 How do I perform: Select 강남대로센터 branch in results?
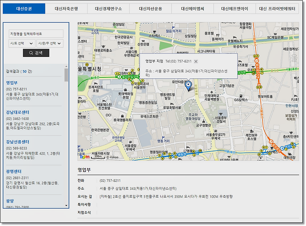coord(17,112)
